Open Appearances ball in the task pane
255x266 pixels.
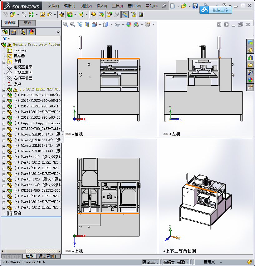(250, 80)
